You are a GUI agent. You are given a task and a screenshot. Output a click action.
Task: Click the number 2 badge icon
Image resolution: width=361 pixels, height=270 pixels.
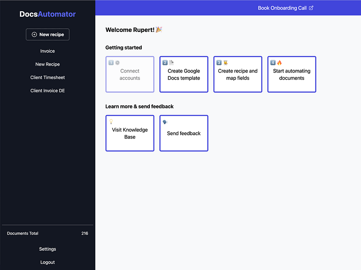click(165, 63)
